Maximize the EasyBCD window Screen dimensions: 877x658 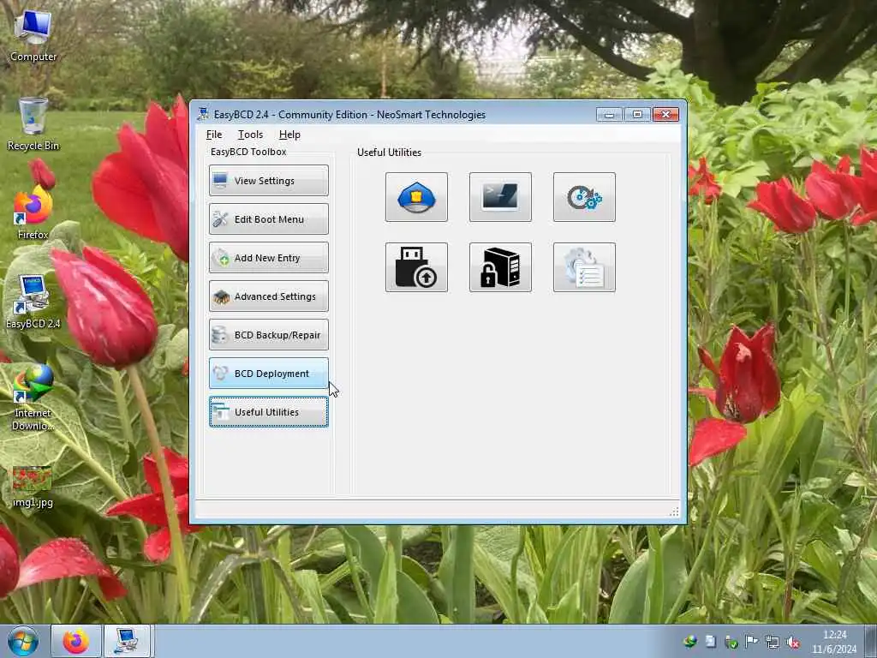[x=637, y=114]
